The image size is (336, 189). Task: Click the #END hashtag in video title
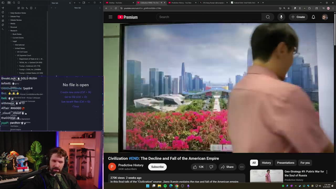click(x=134, y=159)
